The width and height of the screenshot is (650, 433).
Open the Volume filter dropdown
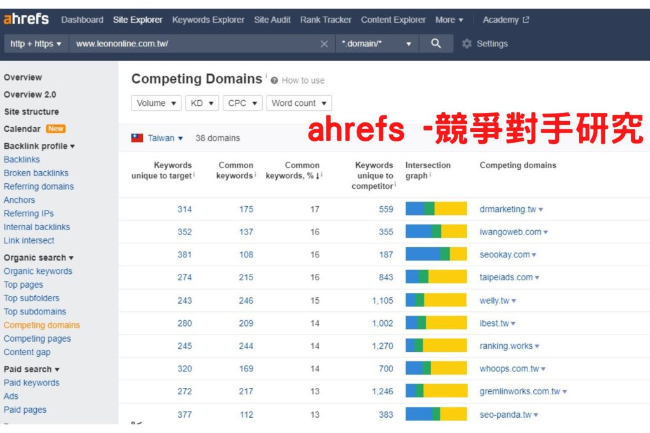click(156, 103)
